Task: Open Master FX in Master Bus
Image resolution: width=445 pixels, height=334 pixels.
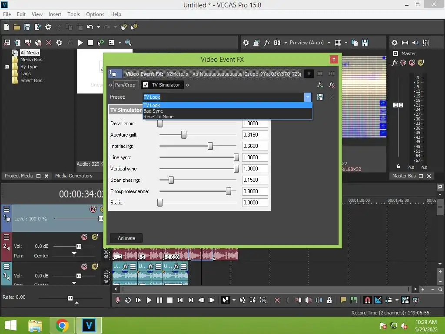Action: 395,63
